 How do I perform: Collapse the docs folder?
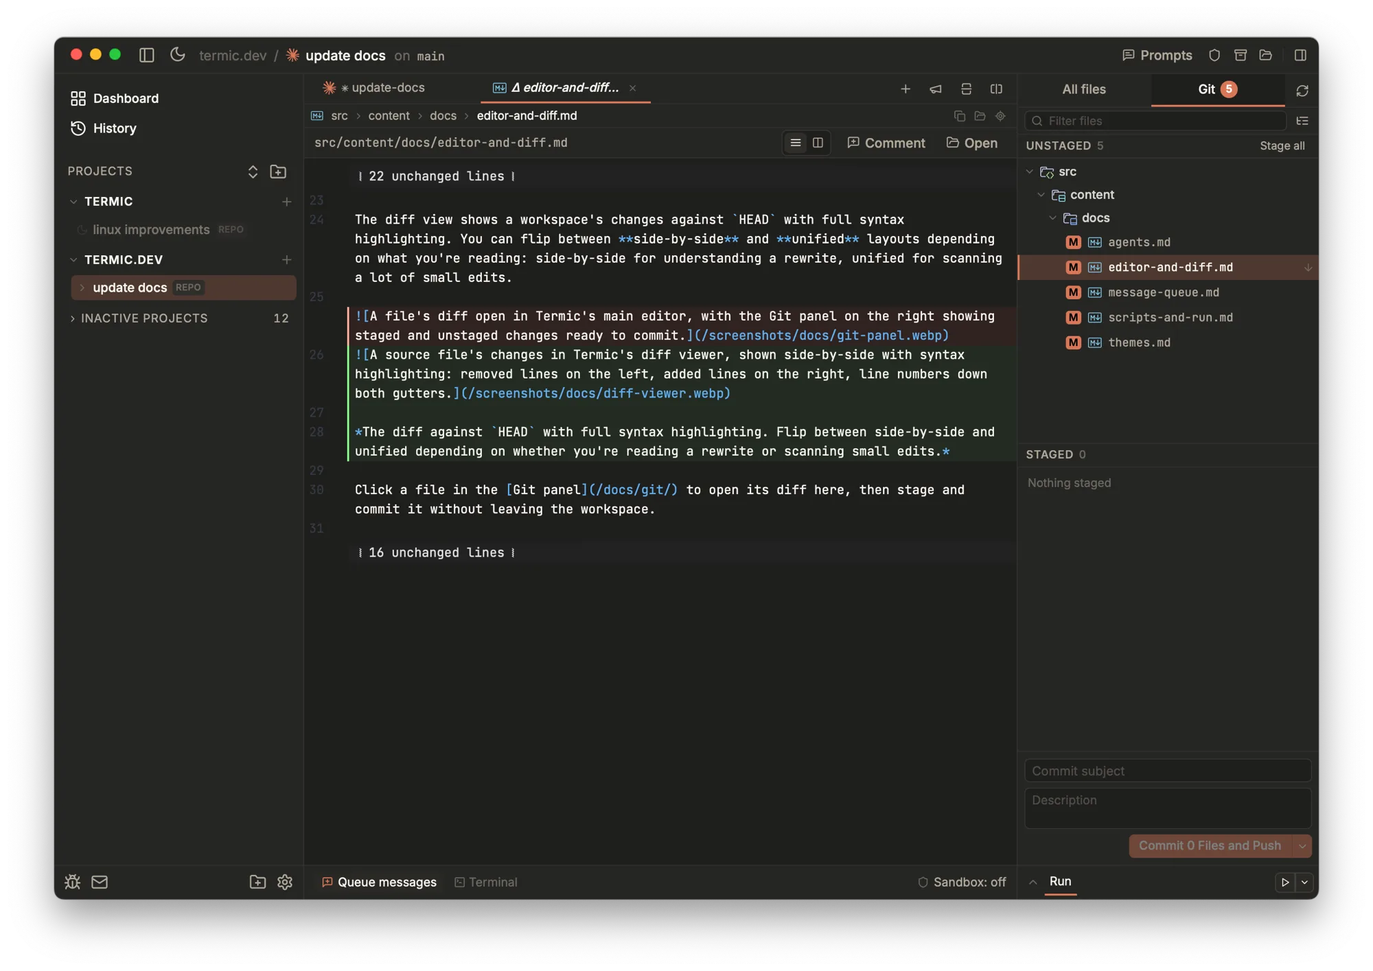[x=1053, y=218]
